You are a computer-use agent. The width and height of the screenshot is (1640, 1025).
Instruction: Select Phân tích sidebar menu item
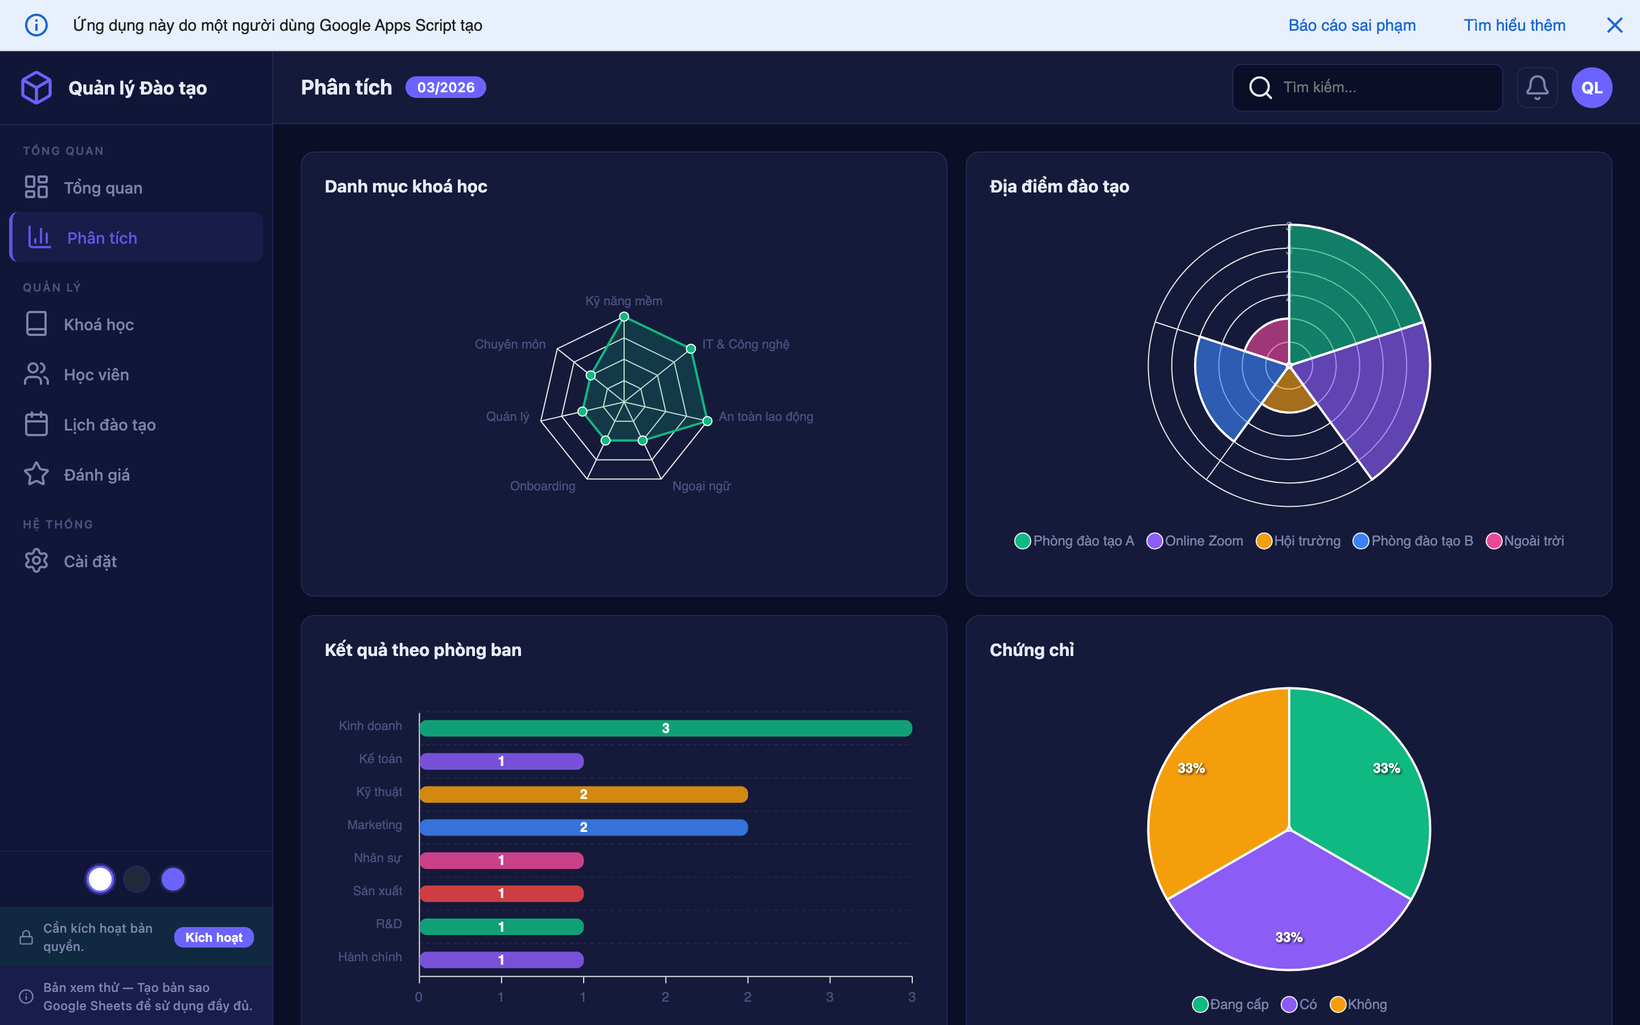(x=102, y=237)
